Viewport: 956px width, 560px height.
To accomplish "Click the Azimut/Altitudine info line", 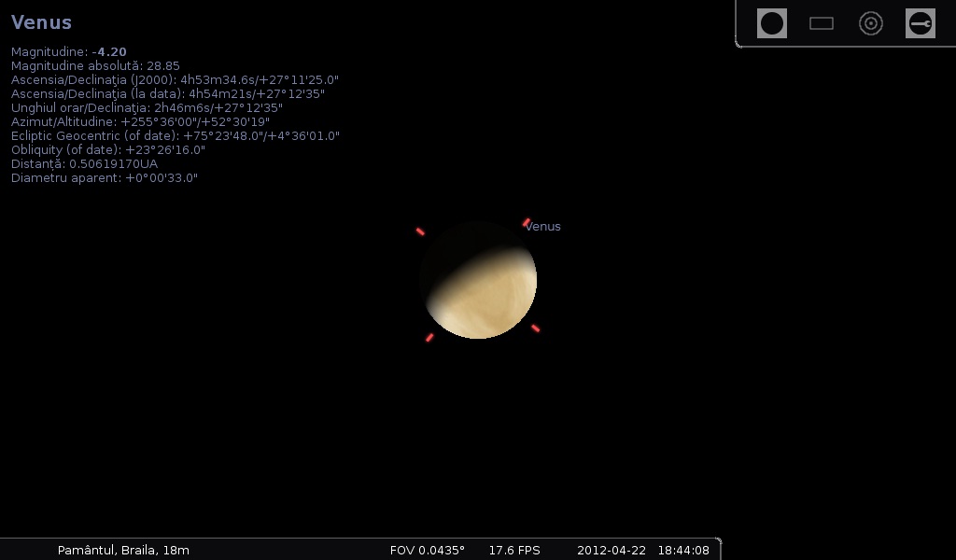I will pyautogui.click(x=140, y=121).
